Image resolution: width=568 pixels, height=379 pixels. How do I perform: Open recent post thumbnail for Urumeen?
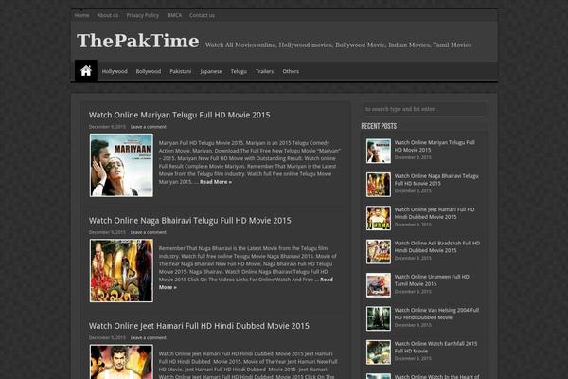pos(378,285)
